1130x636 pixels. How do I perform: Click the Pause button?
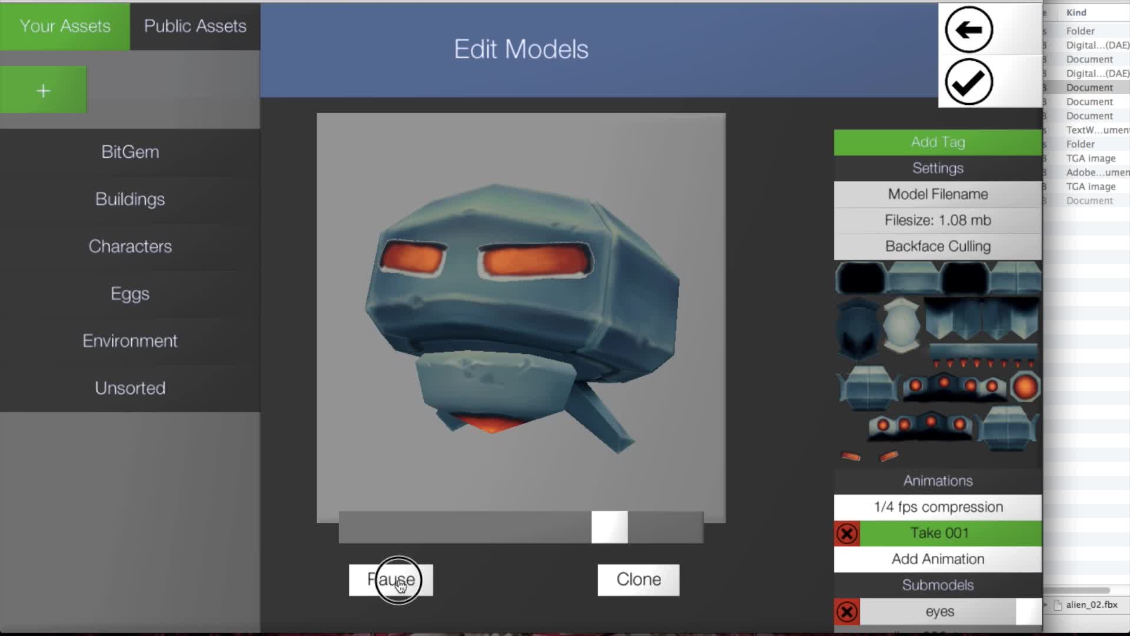391,579
